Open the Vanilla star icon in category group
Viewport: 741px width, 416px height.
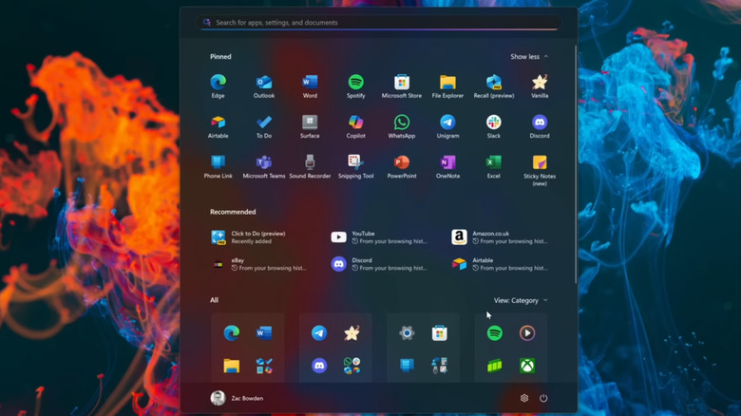coord(351,332)
